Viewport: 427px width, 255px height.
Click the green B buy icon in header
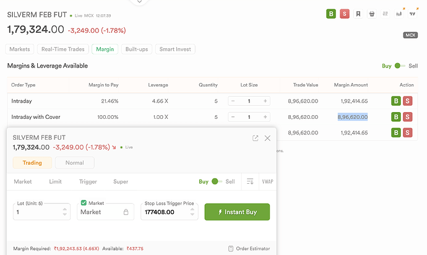coord(331,14)
